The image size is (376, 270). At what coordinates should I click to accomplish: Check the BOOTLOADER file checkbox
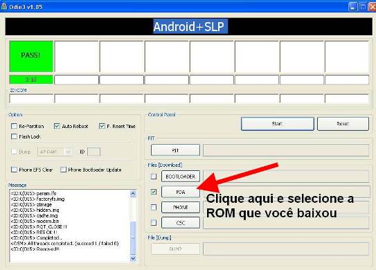(x=154, y=177)
